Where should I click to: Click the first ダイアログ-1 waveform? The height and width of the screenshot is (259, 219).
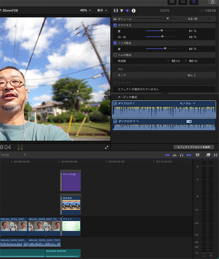click(x=164, y=112)
